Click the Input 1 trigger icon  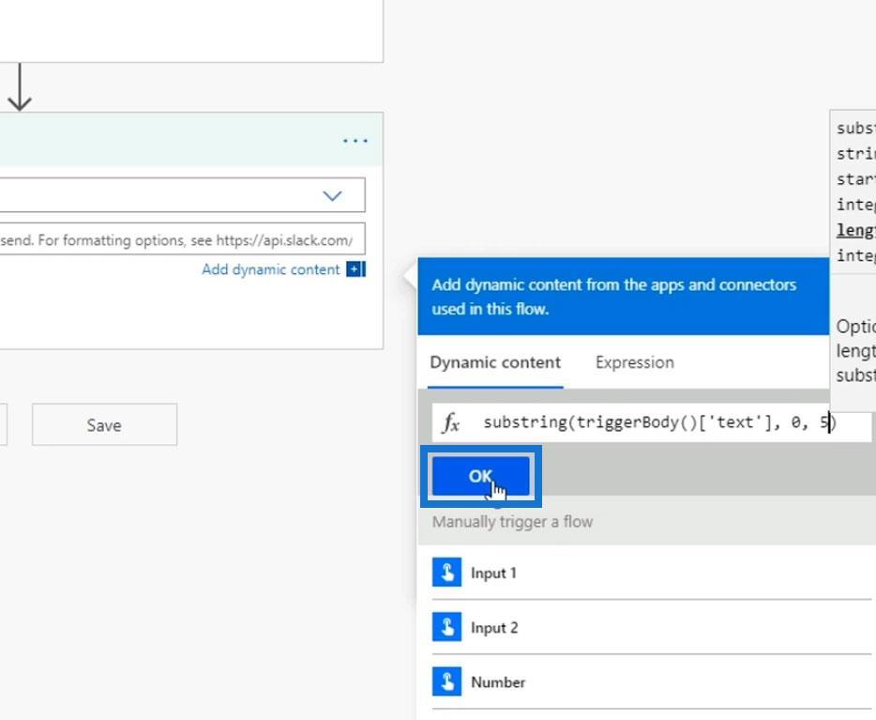[447, 573]
